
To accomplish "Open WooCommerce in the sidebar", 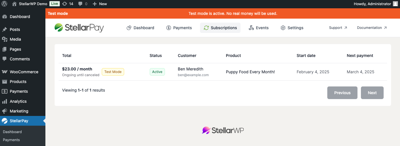I will coord(24,72).
